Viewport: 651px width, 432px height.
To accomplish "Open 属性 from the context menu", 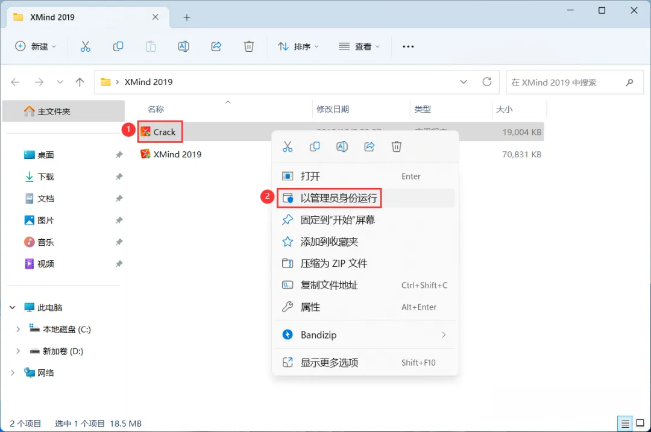I will click(x=365, y=307).
